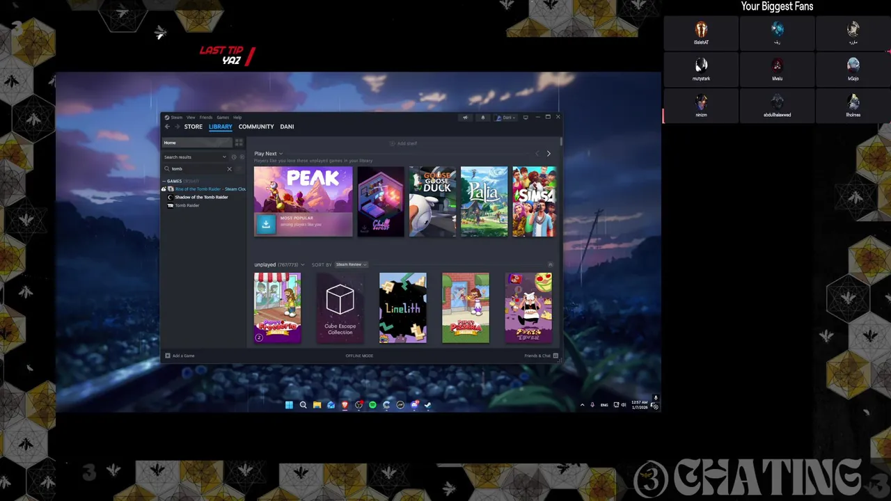The width and height of the screenshot is (891, 501).
Task: Clear the library search text
Action: pyautogui.click(x=229, y=169)
